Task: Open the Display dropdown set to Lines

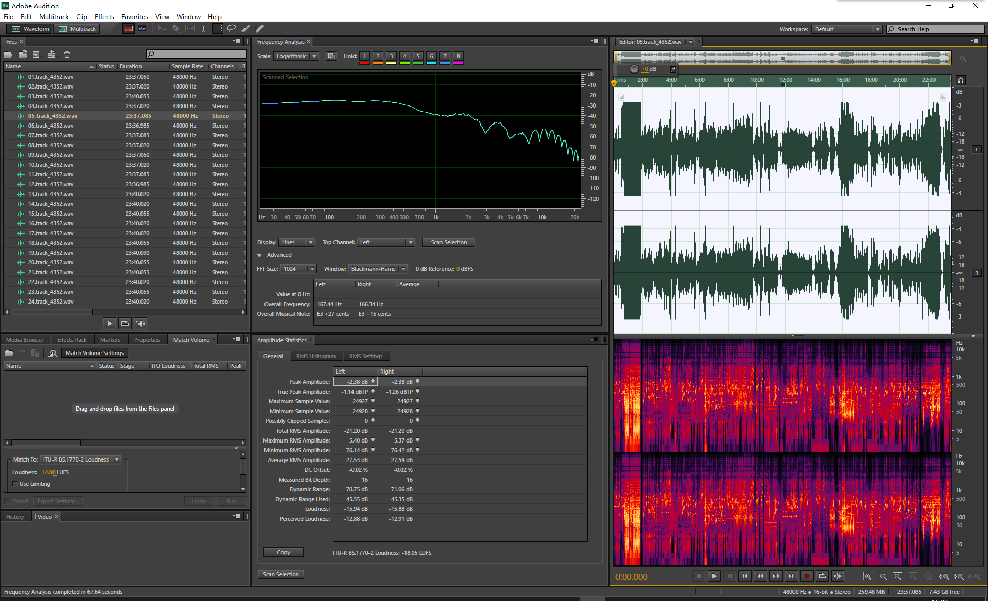Action: click(x=296, y=242)
